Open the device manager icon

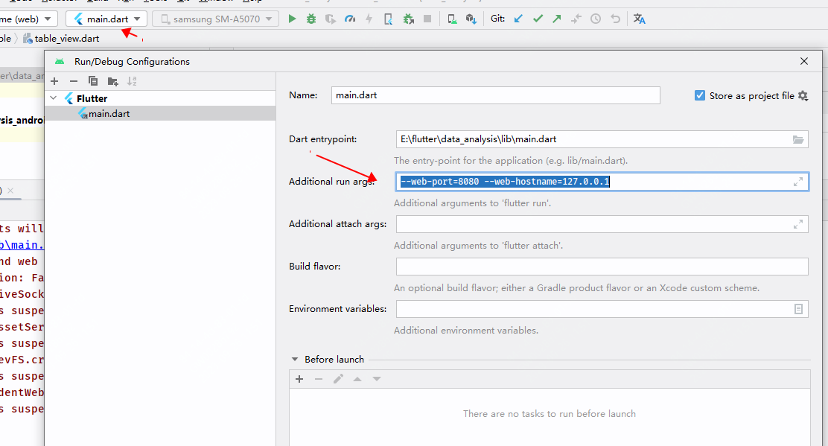tap(452, 19)
